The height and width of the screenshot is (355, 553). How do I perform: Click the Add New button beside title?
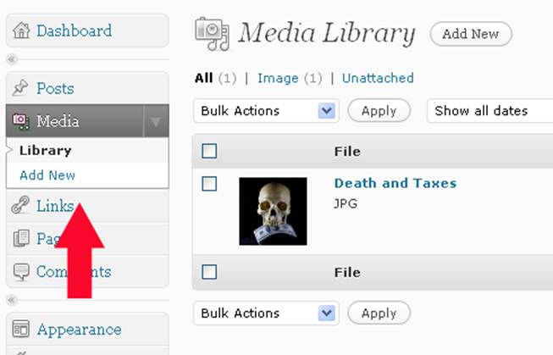click(x=471, y=34)
